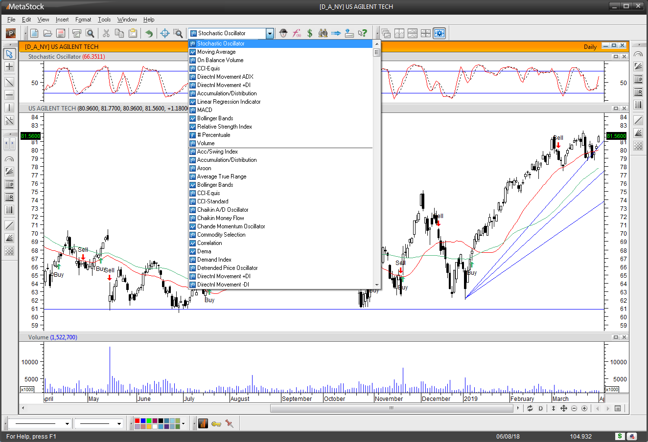
Task: Select the vertical line drawing tool
Action: [9, 108]
